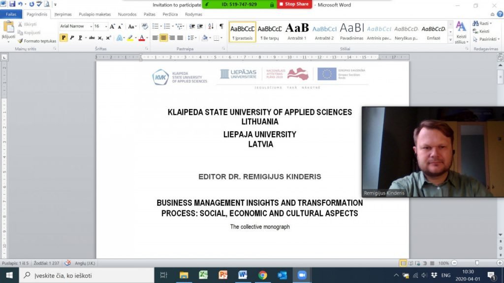Screen dimensions: 504x283
Task: Activate Formato teptukas format painter
Action: point(37,41)
